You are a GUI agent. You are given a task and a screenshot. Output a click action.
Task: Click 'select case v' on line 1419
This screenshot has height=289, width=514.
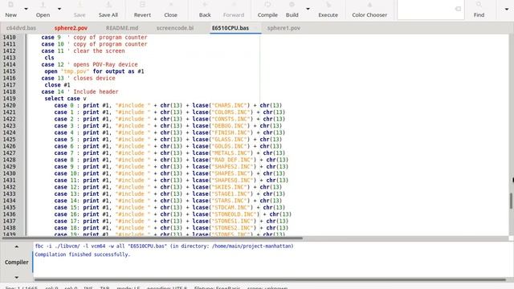66,99
